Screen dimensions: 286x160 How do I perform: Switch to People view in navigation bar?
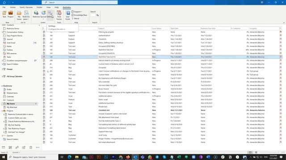(17, 147)
